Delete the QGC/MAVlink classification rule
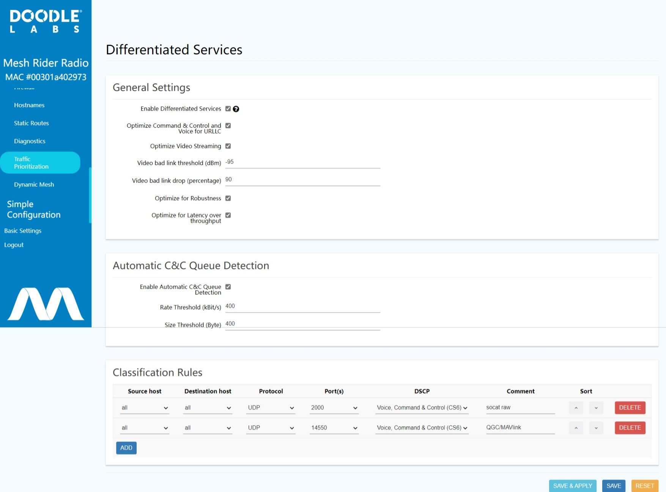The width and height of the screenshot is (666, 492). tap(630, 428)
